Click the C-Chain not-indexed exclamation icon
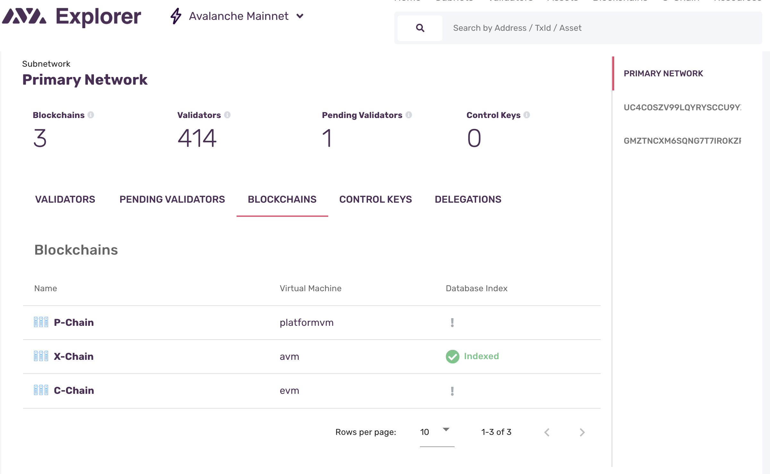 point(452,391)
